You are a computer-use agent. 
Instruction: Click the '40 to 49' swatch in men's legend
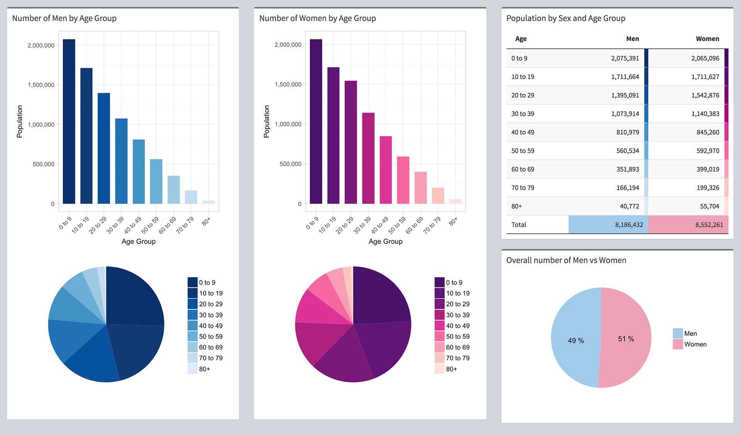coord(192,326)
